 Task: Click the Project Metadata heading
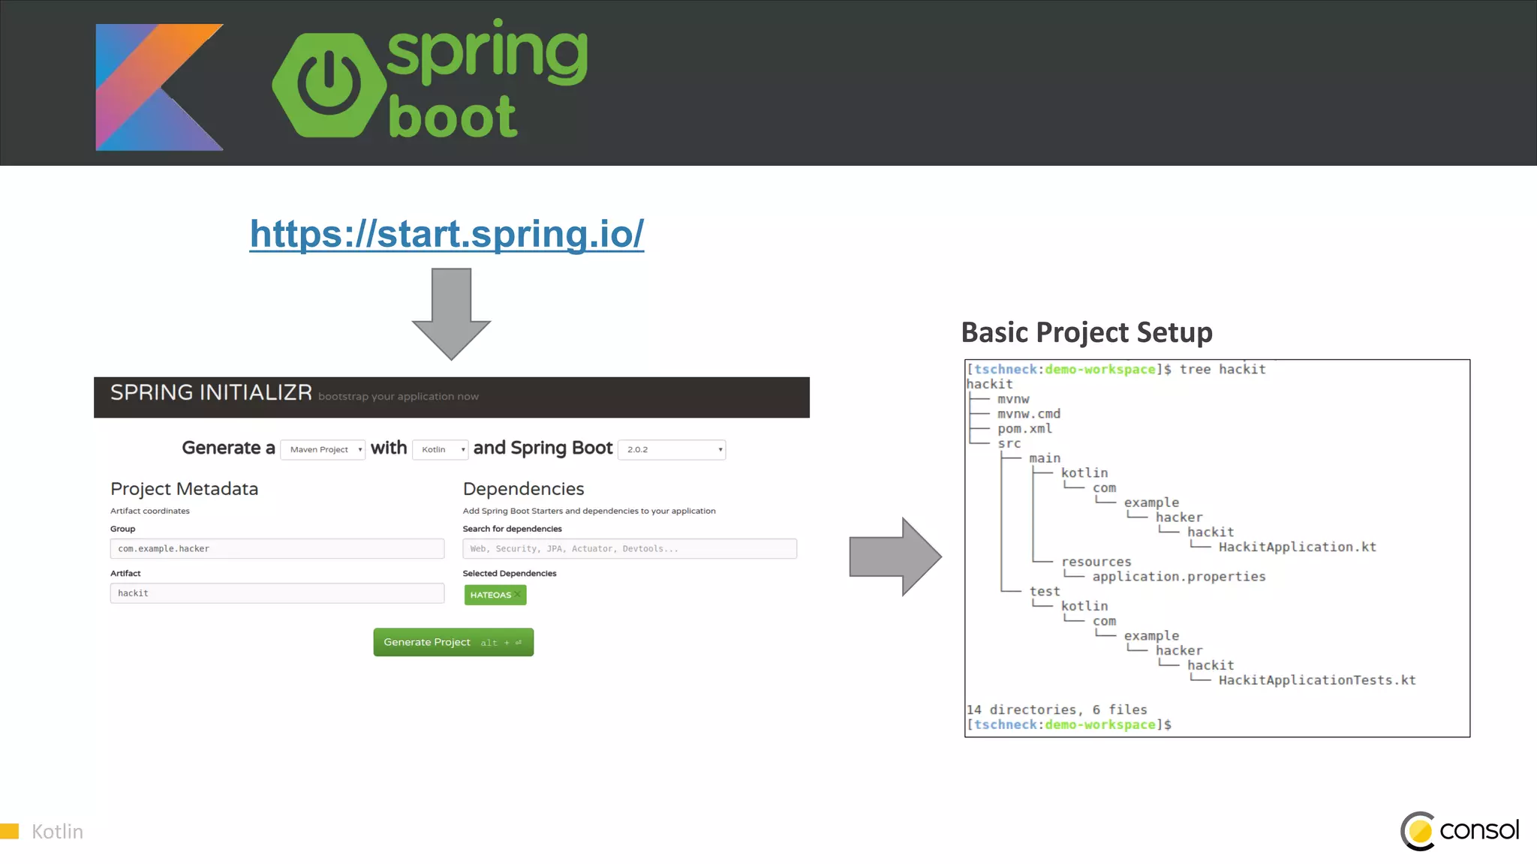point(184,489)
